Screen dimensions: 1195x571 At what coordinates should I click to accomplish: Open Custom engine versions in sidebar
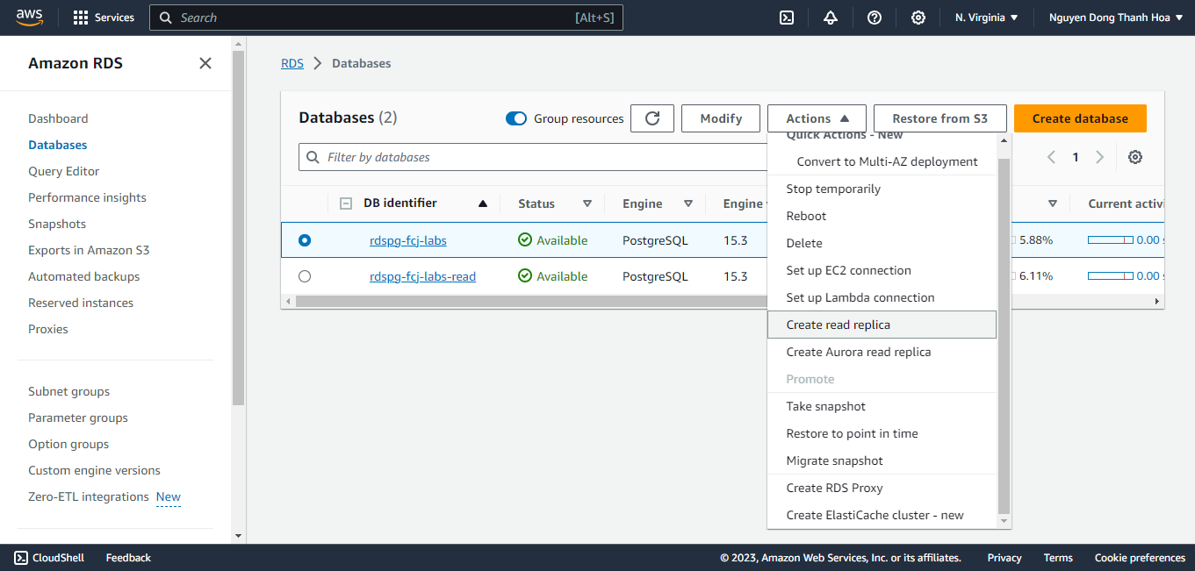click(x=94, y=470)
